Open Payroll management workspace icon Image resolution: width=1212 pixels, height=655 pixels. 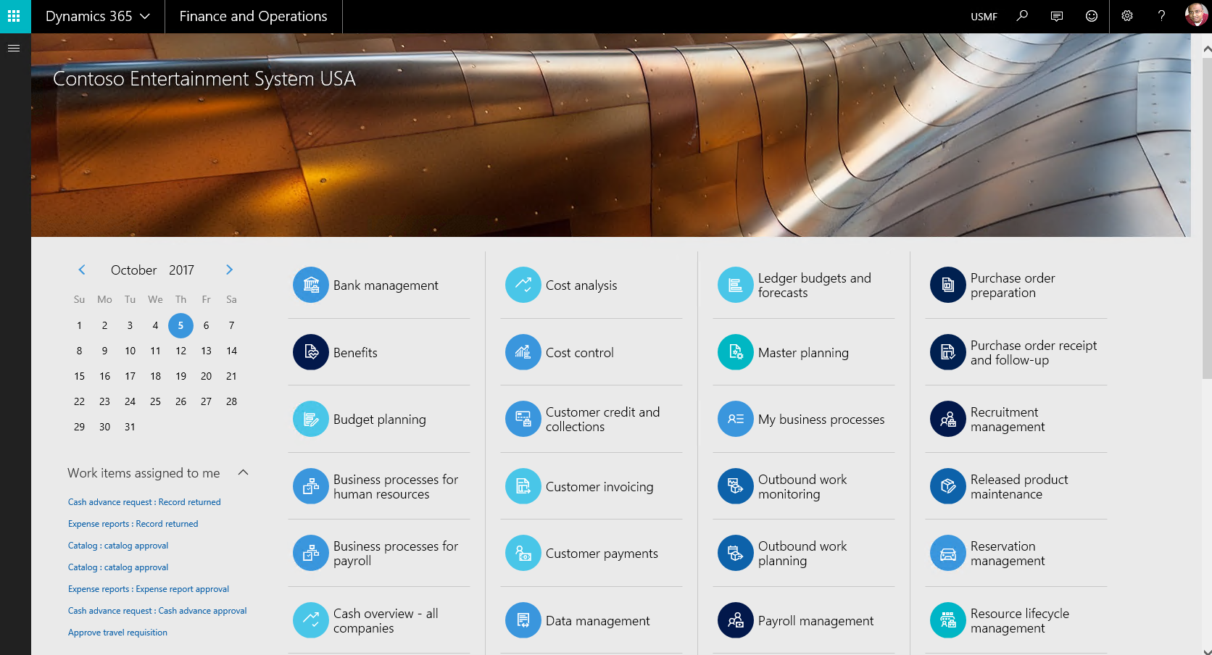click(x=736, y=620)
